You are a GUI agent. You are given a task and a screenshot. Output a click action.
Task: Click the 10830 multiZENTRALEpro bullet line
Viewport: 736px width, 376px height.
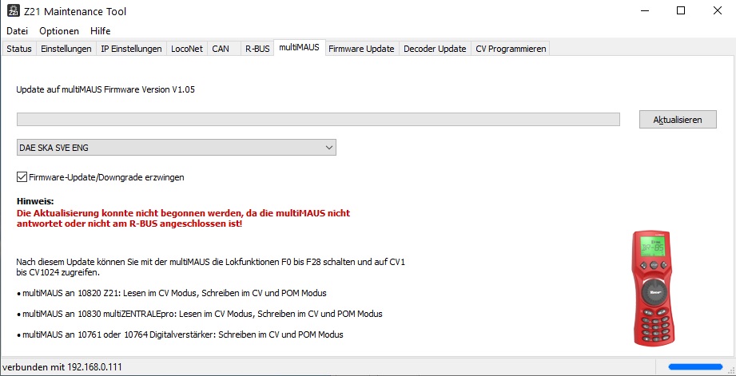(200, 314)
